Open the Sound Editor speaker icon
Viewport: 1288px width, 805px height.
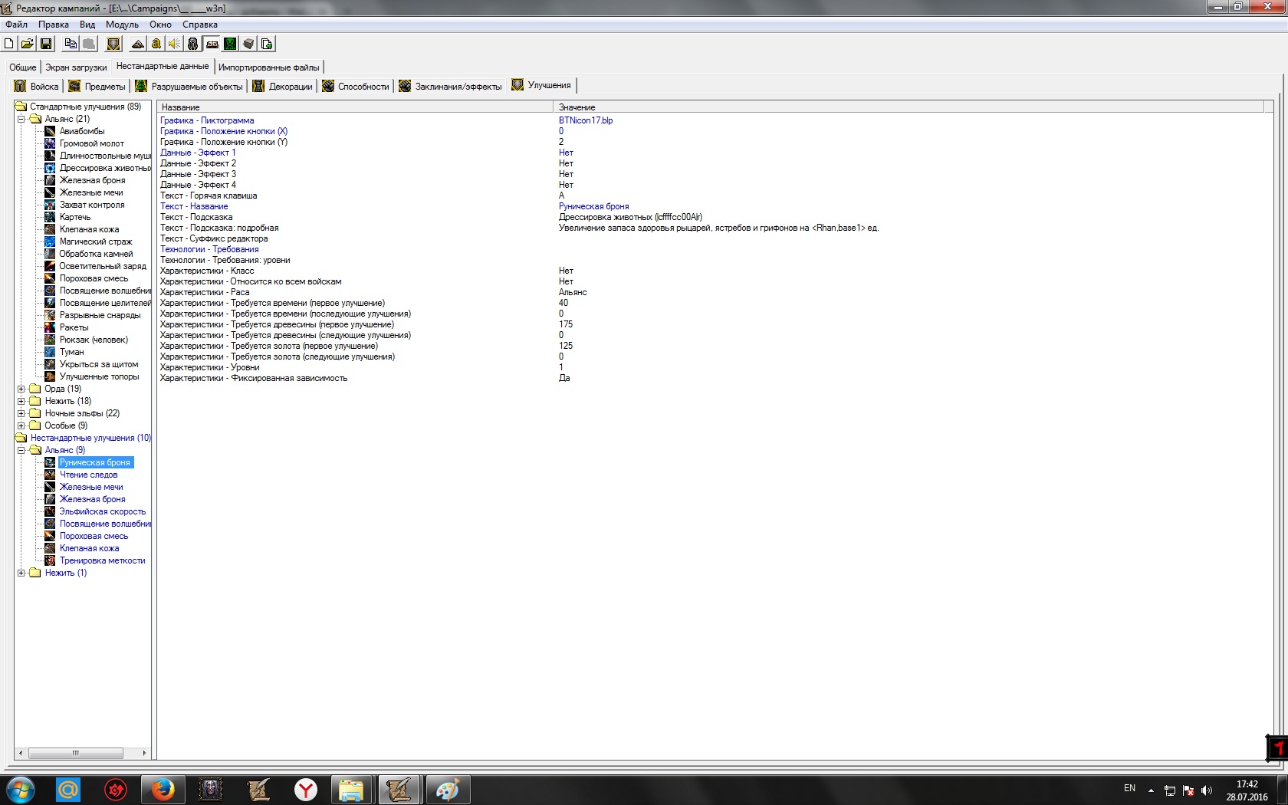[x=175, y=44]
